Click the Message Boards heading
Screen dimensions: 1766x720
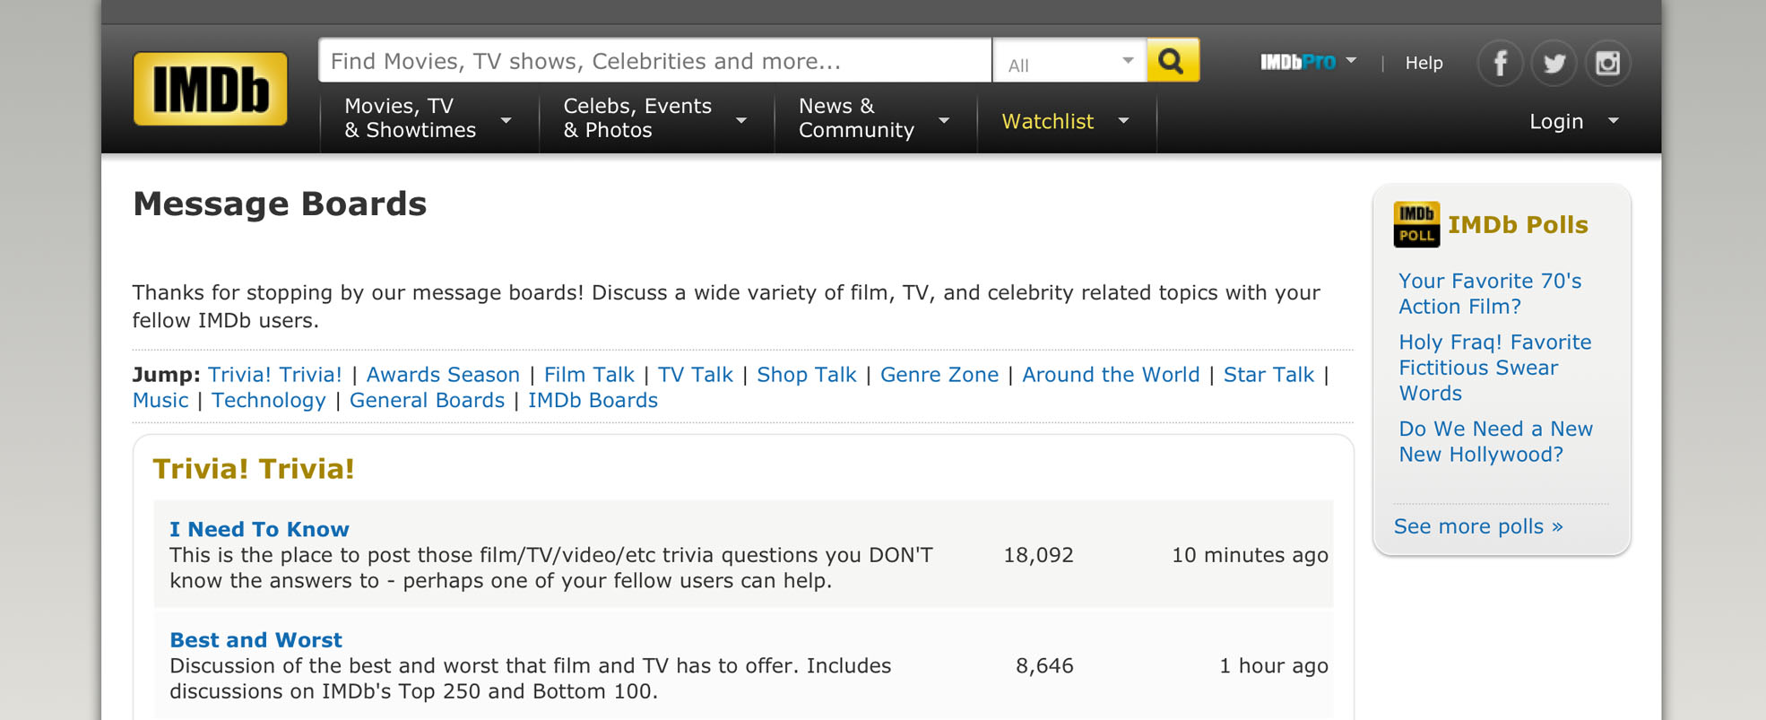(280, 204)
